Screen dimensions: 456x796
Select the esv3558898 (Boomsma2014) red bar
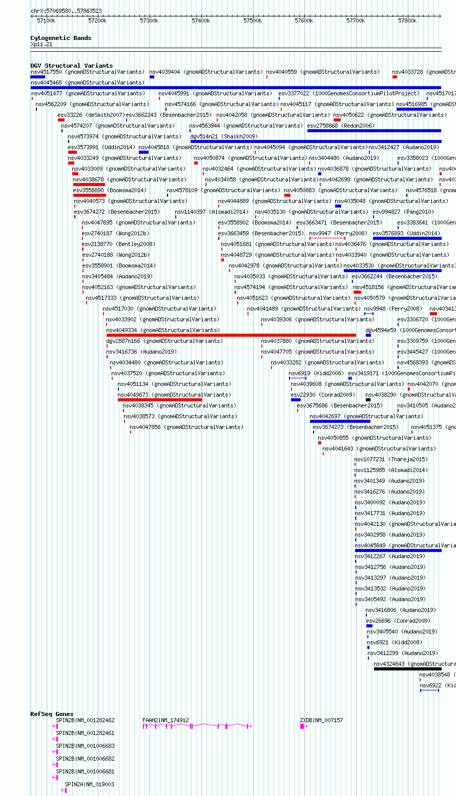coord(90,195)
